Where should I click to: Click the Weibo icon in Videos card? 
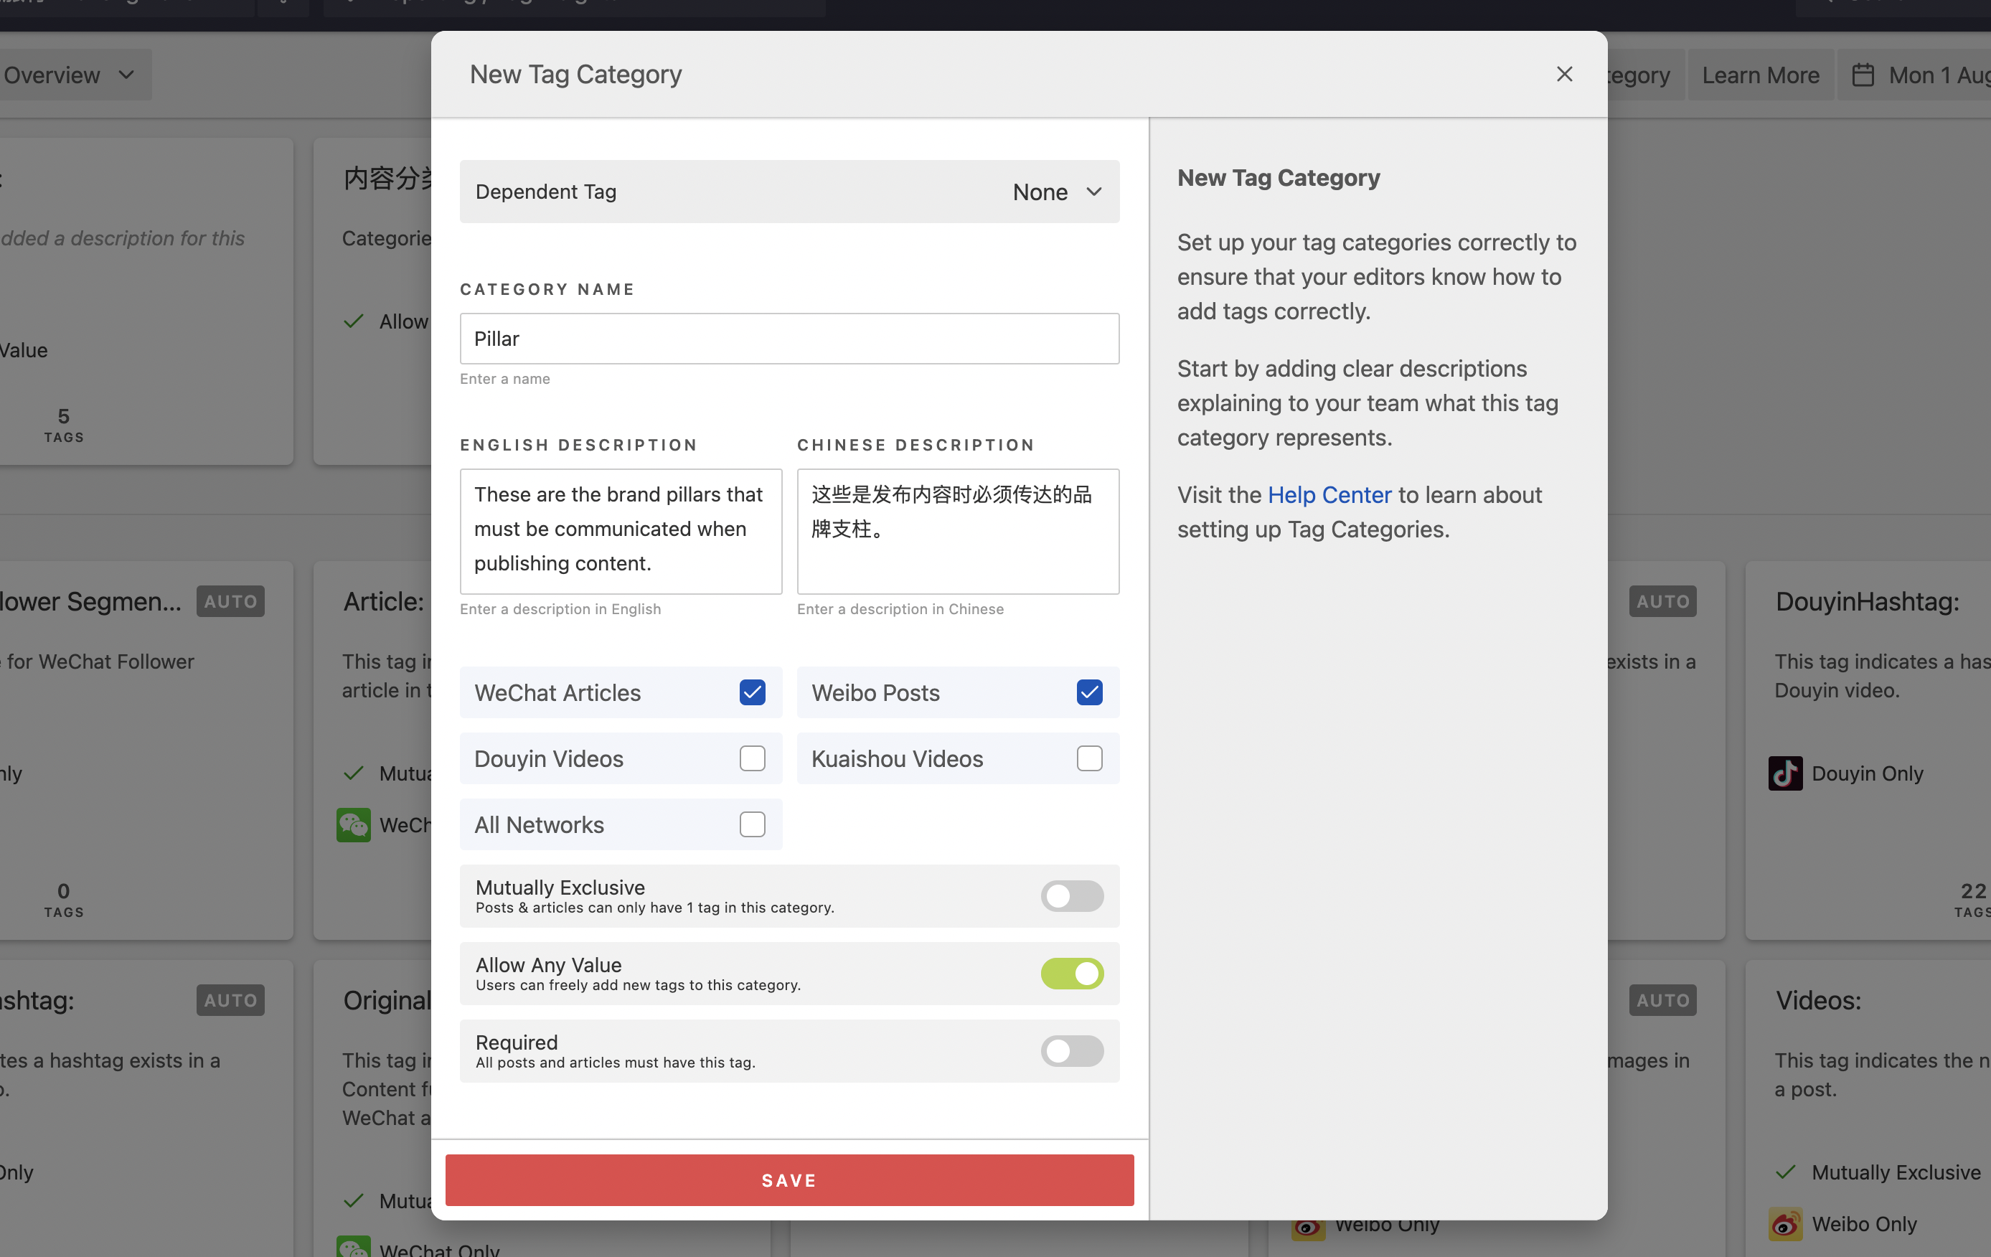tap(1784, 1225)
